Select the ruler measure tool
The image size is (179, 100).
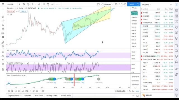tap(3, 42)
